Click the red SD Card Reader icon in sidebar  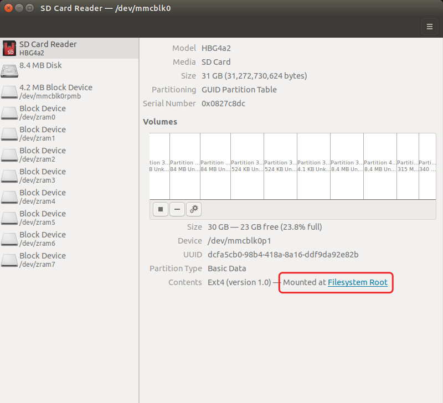click(9, 48)
